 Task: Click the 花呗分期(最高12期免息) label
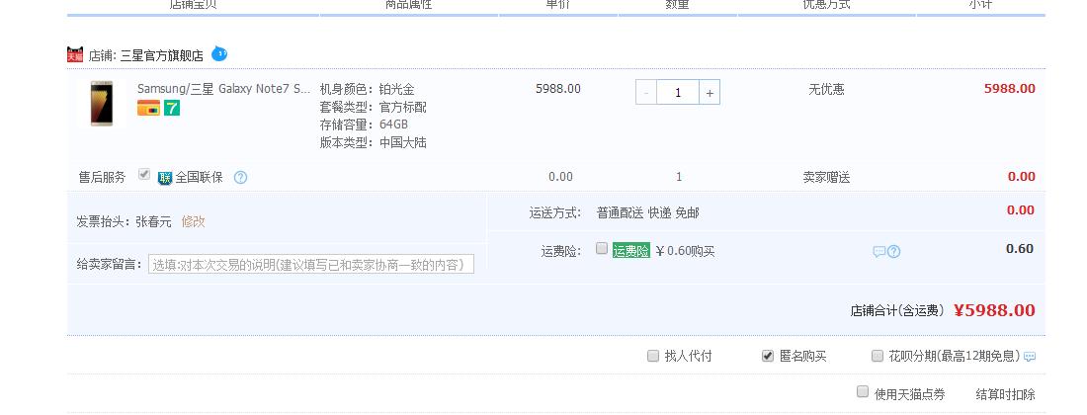955,357
